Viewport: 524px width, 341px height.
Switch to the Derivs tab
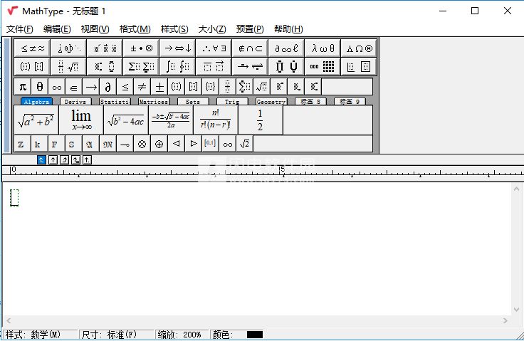tap(75, 101)
